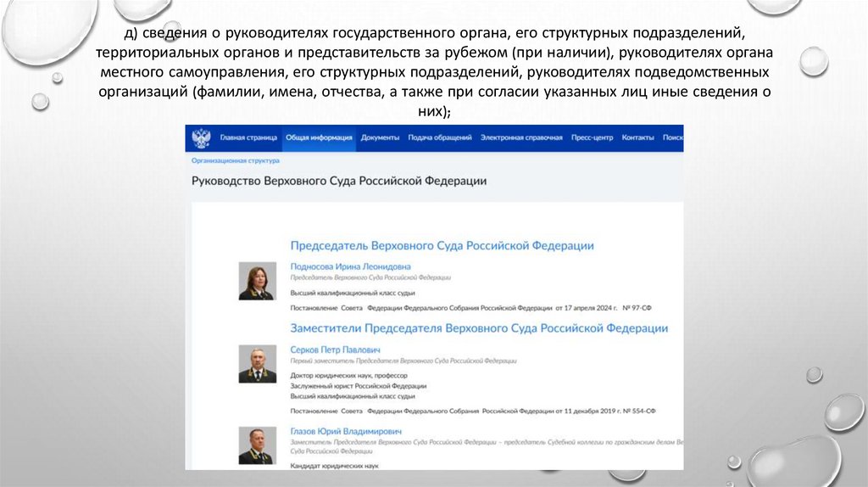
Task: Open Подносова Ирина Леонидовна profile link
Action: pos(350,266)
